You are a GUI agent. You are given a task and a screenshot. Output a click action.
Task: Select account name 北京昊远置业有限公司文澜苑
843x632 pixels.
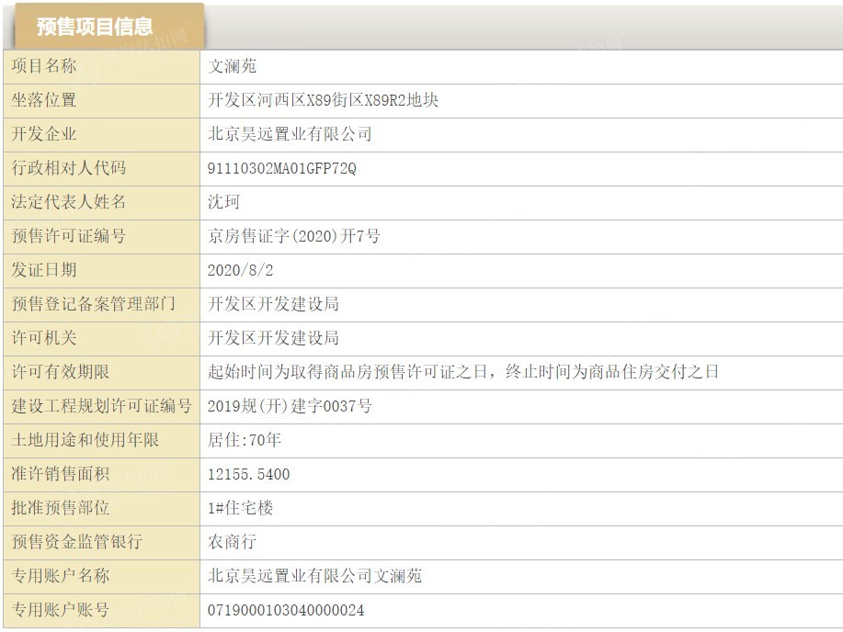pyautogui.click(x=315, y=576)
